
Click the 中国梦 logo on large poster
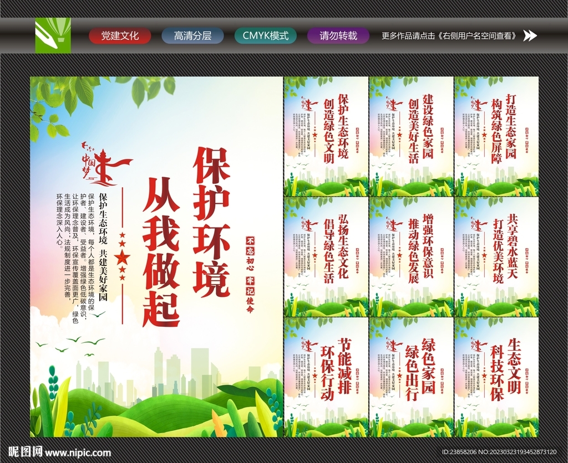[x=106, y=163]
